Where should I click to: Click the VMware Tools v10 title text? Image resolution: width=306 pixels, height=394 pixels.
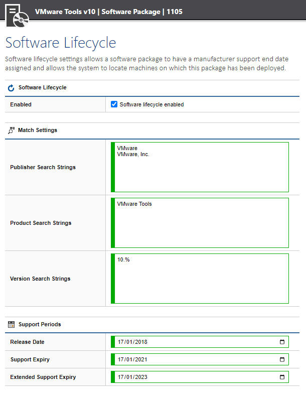(65, 12)
